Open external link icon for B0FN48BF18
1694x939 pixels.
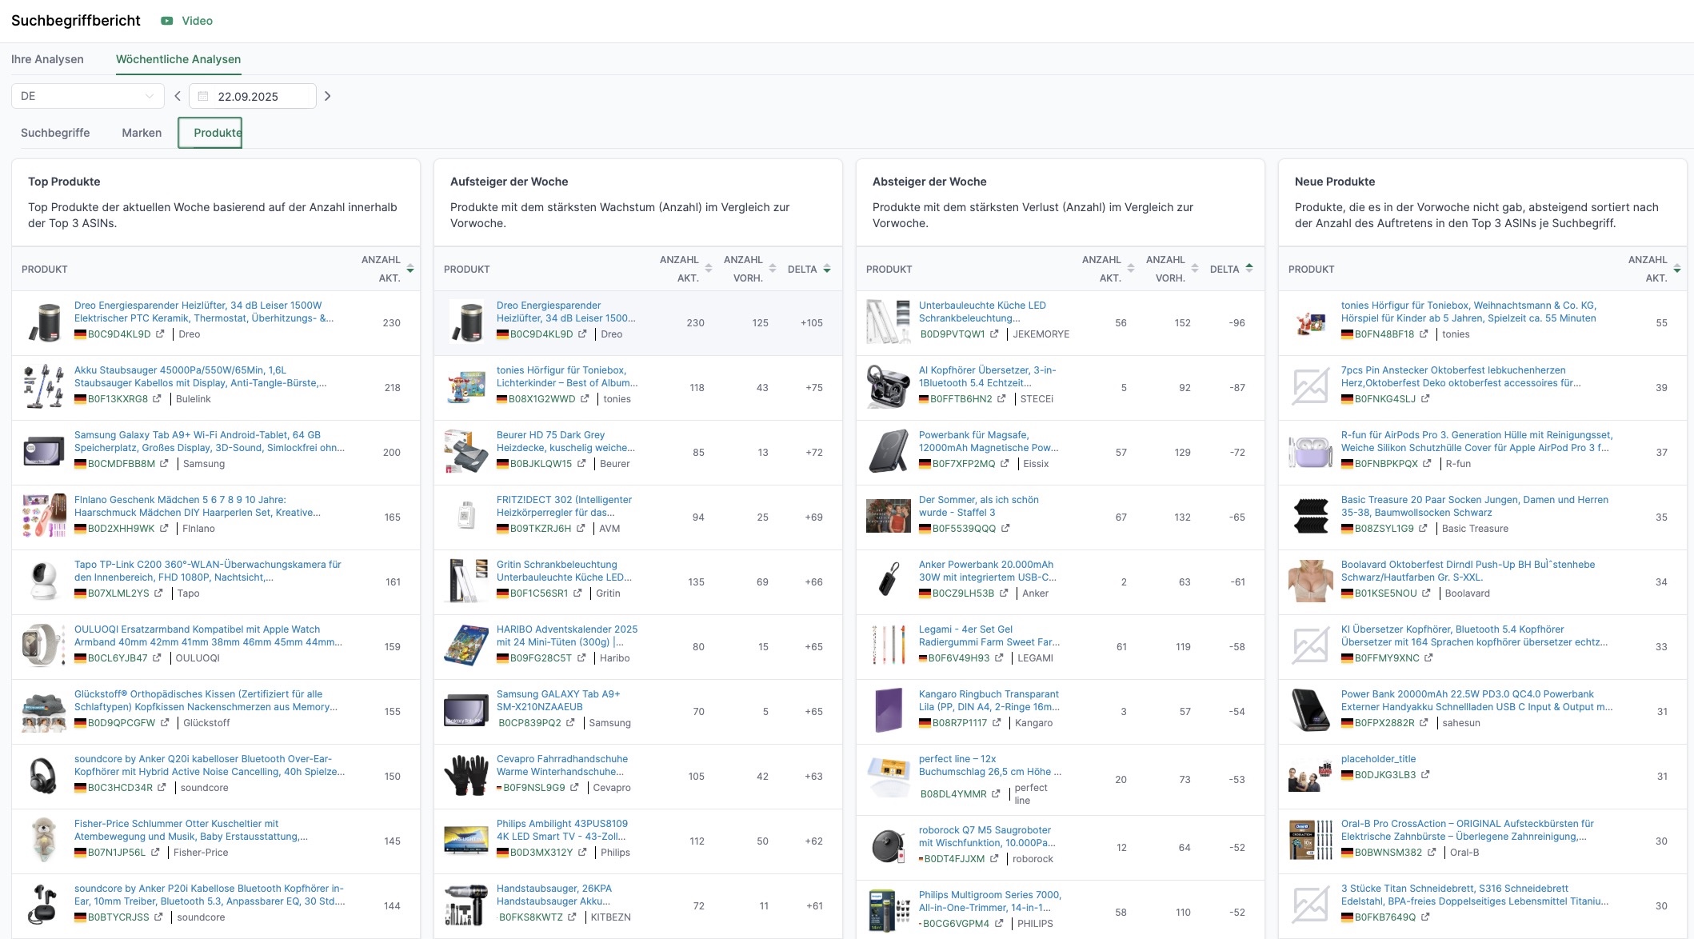pos(1424,334)
